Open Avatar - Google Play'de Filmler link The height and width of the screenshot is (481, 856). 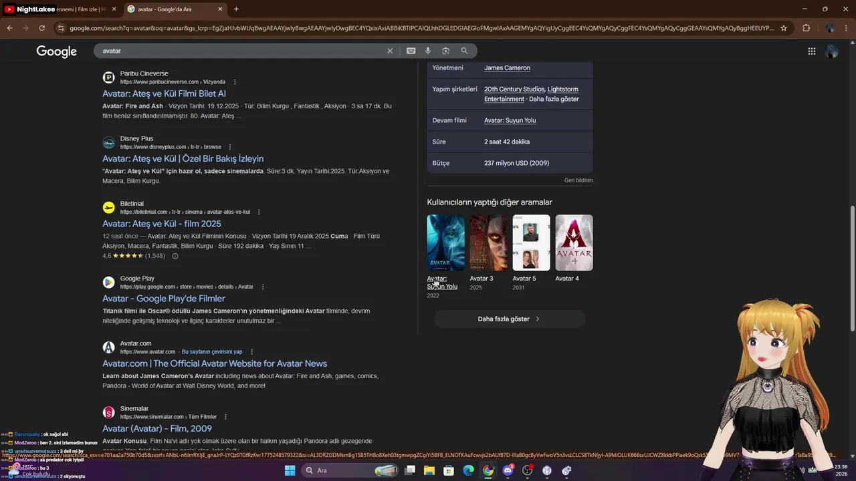coord(163,298)
